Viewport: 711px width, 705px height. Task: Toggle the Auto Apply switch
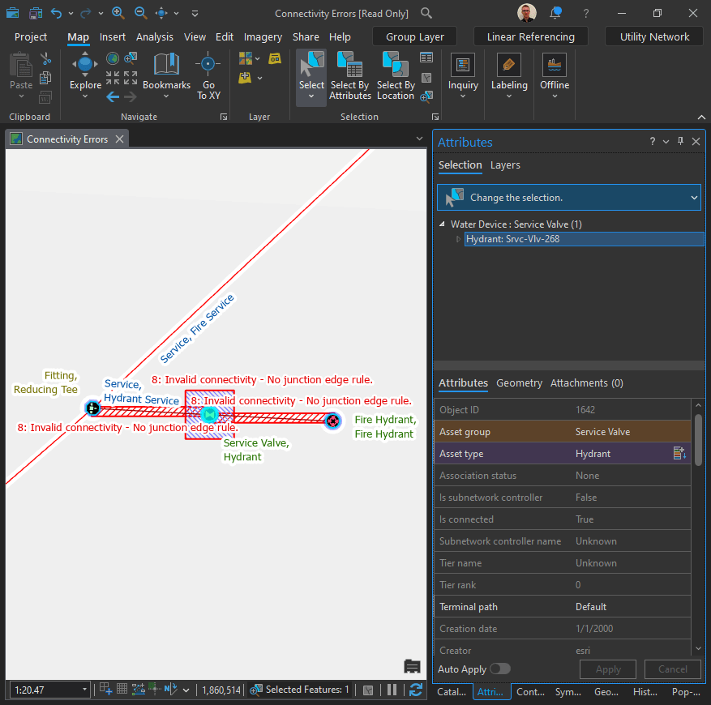coord(499,669)
